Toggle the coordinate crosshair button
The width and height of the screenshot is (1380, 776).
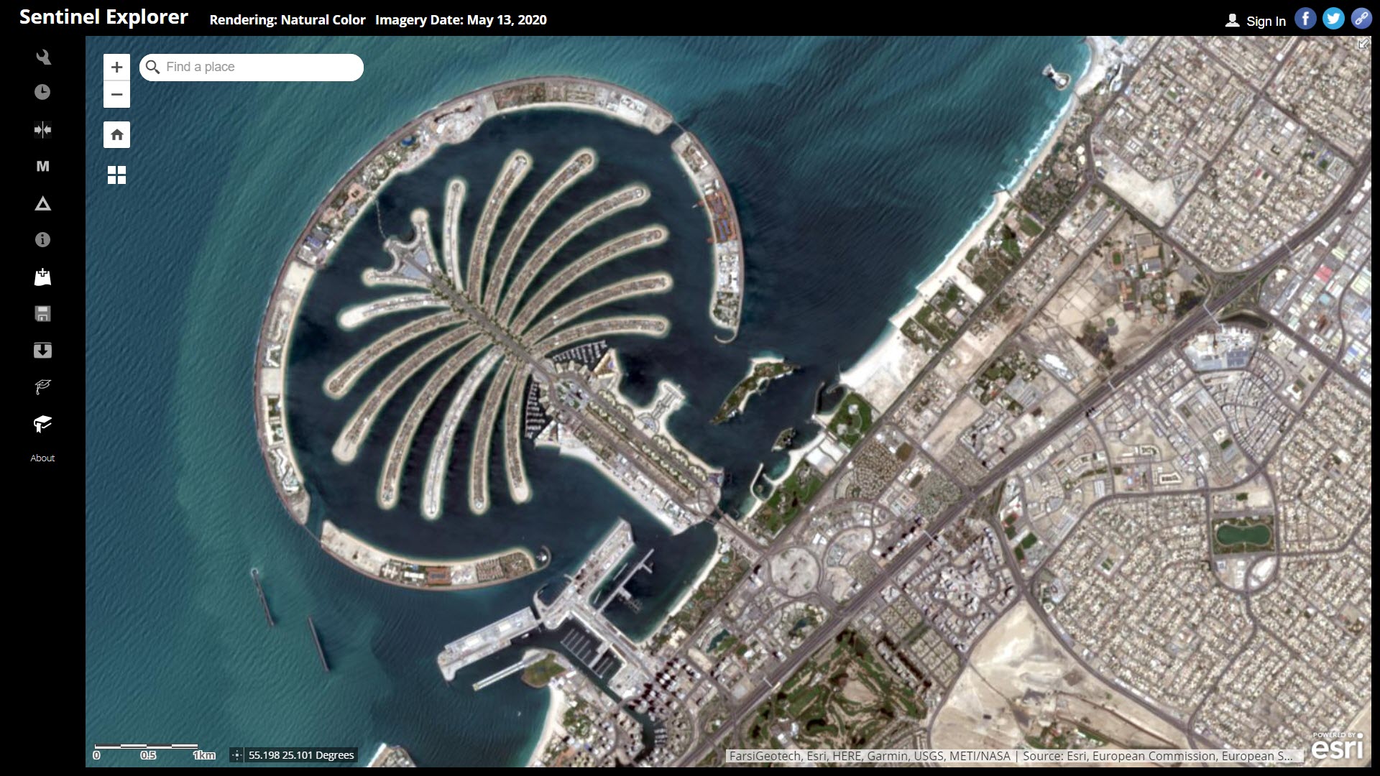point(236,755)
